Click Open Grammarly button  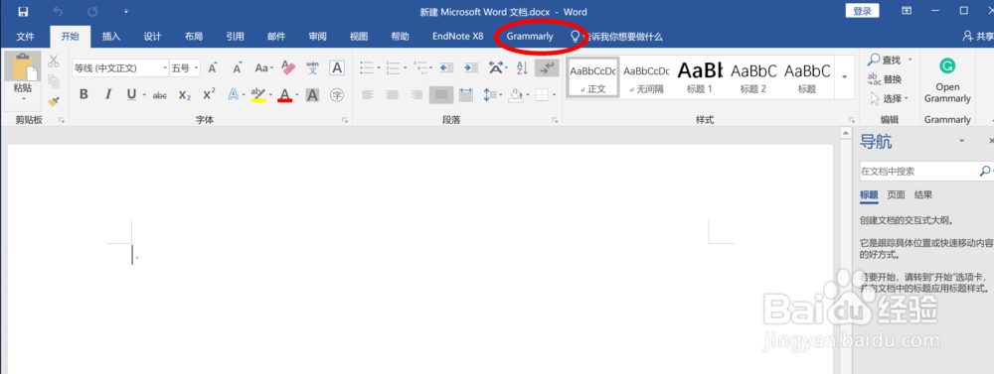947,80
